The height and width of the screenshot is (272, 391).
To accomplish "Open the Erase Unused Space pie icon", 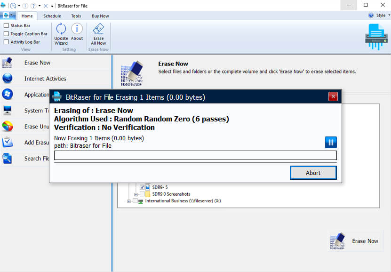I will 7,126.
